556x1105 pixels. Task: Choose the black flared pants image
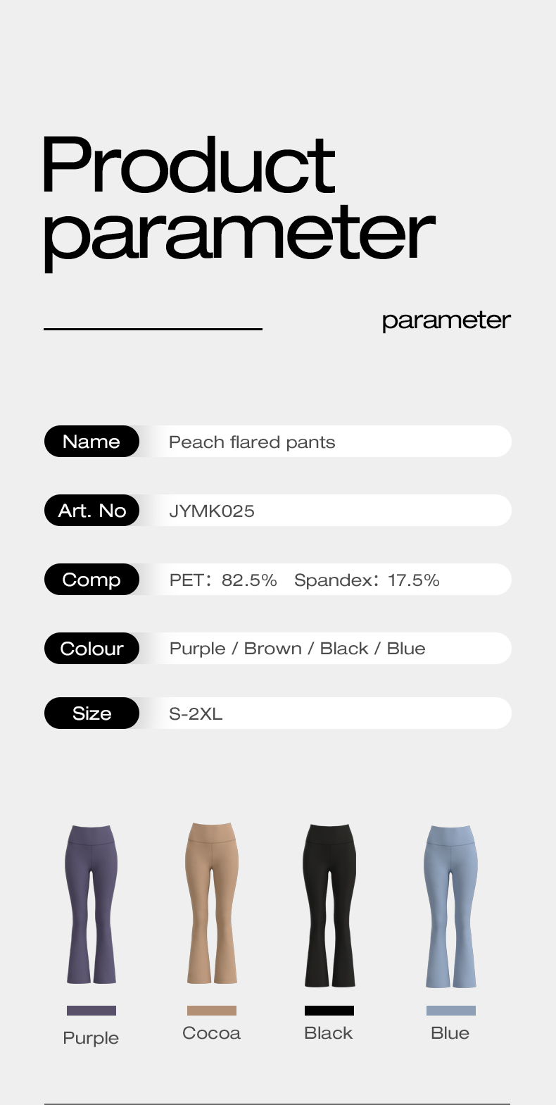click(329, 905)
